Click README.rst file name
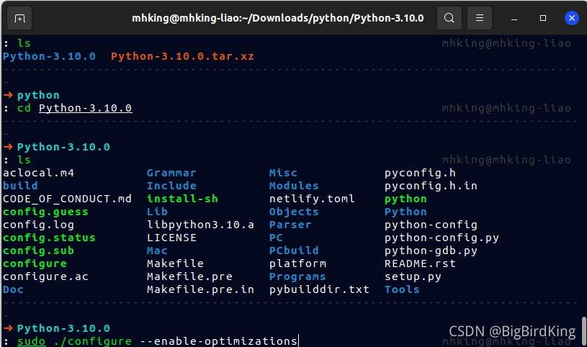 [x=420, y=263]
